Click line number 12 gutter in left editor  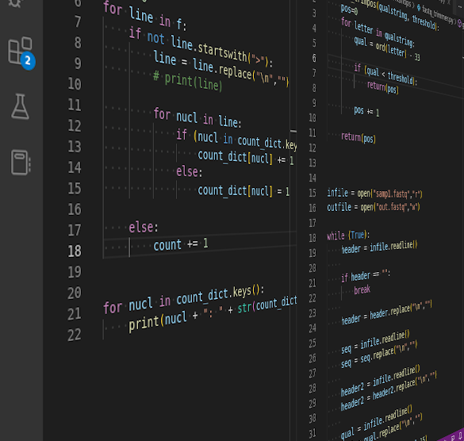coord(75,126)
